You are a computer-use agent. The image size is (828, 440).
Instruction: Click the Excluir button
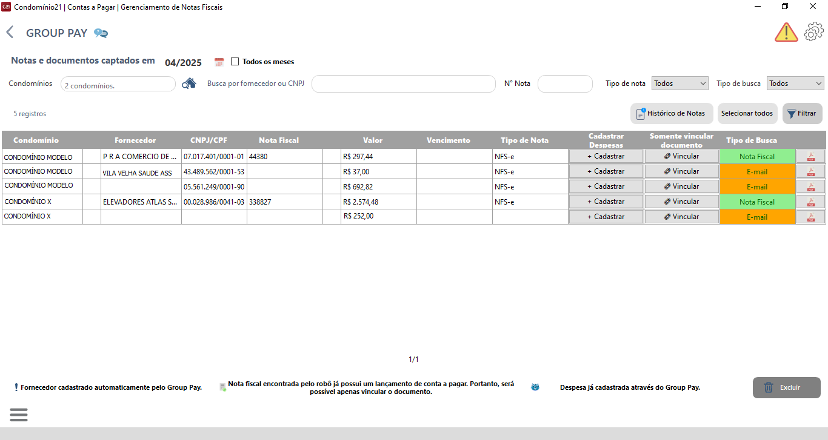[787, 387]
